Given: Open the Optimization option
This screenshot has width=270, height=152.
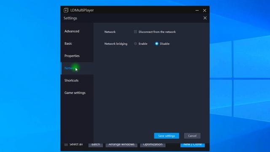Looking at the screenshot, I should click(x=153, y=145).
